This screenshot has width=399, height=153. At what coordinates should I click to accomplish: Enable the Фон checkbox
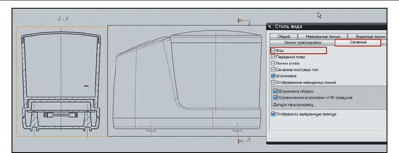[273, 51]
